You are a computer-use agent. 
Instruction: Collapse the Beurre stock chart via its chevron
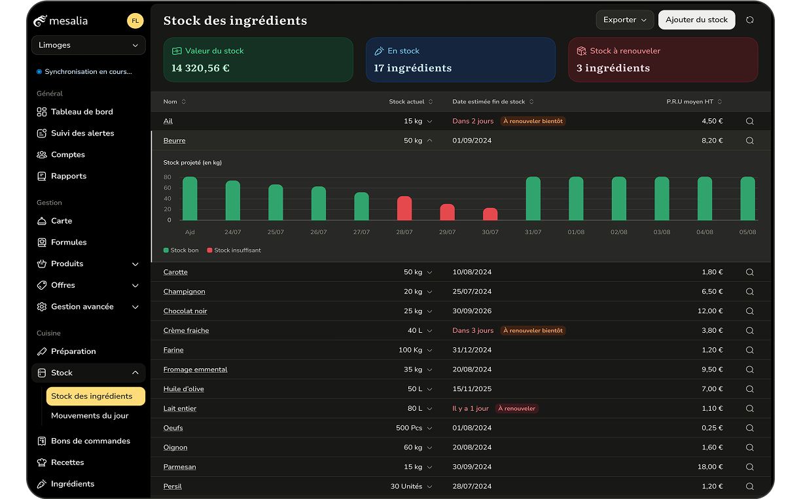tap(430, 140)
